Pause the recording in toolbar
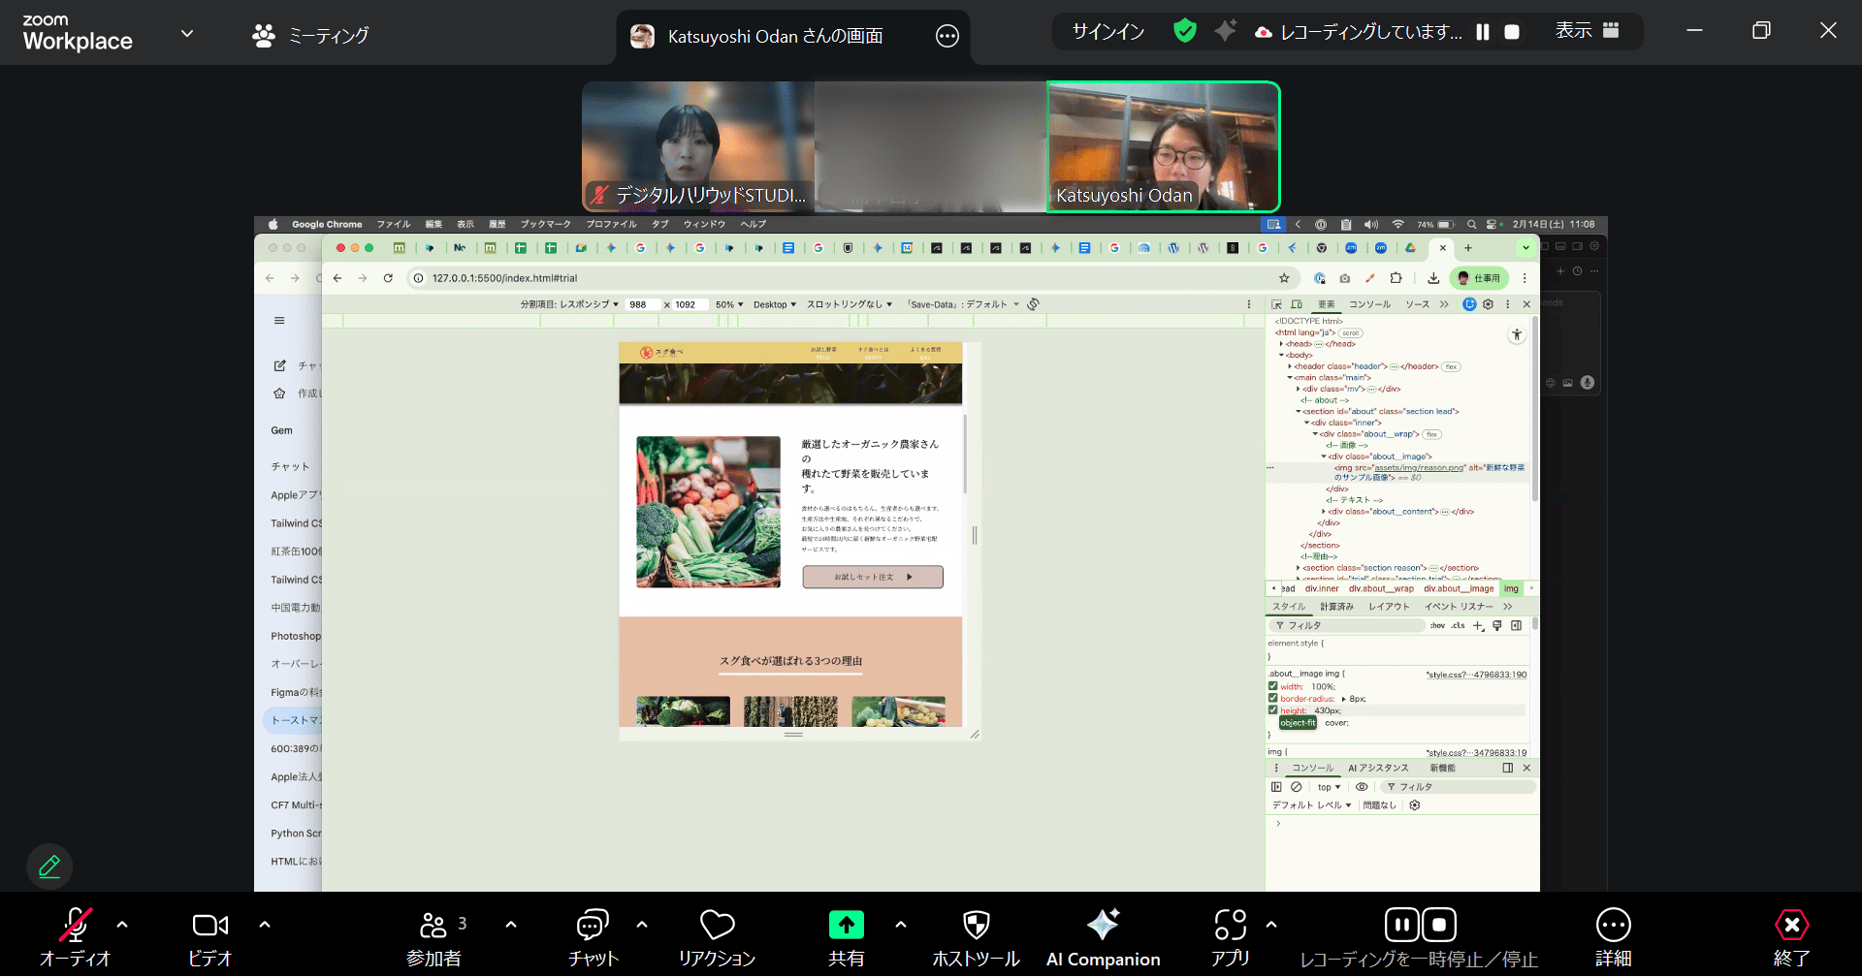 [x=1402, y=926]
